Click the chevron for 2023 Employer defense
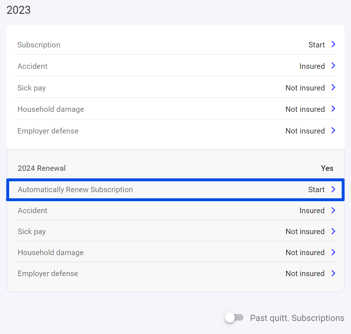Viewport: 351px width, 334px height. [x=333, y=131]
